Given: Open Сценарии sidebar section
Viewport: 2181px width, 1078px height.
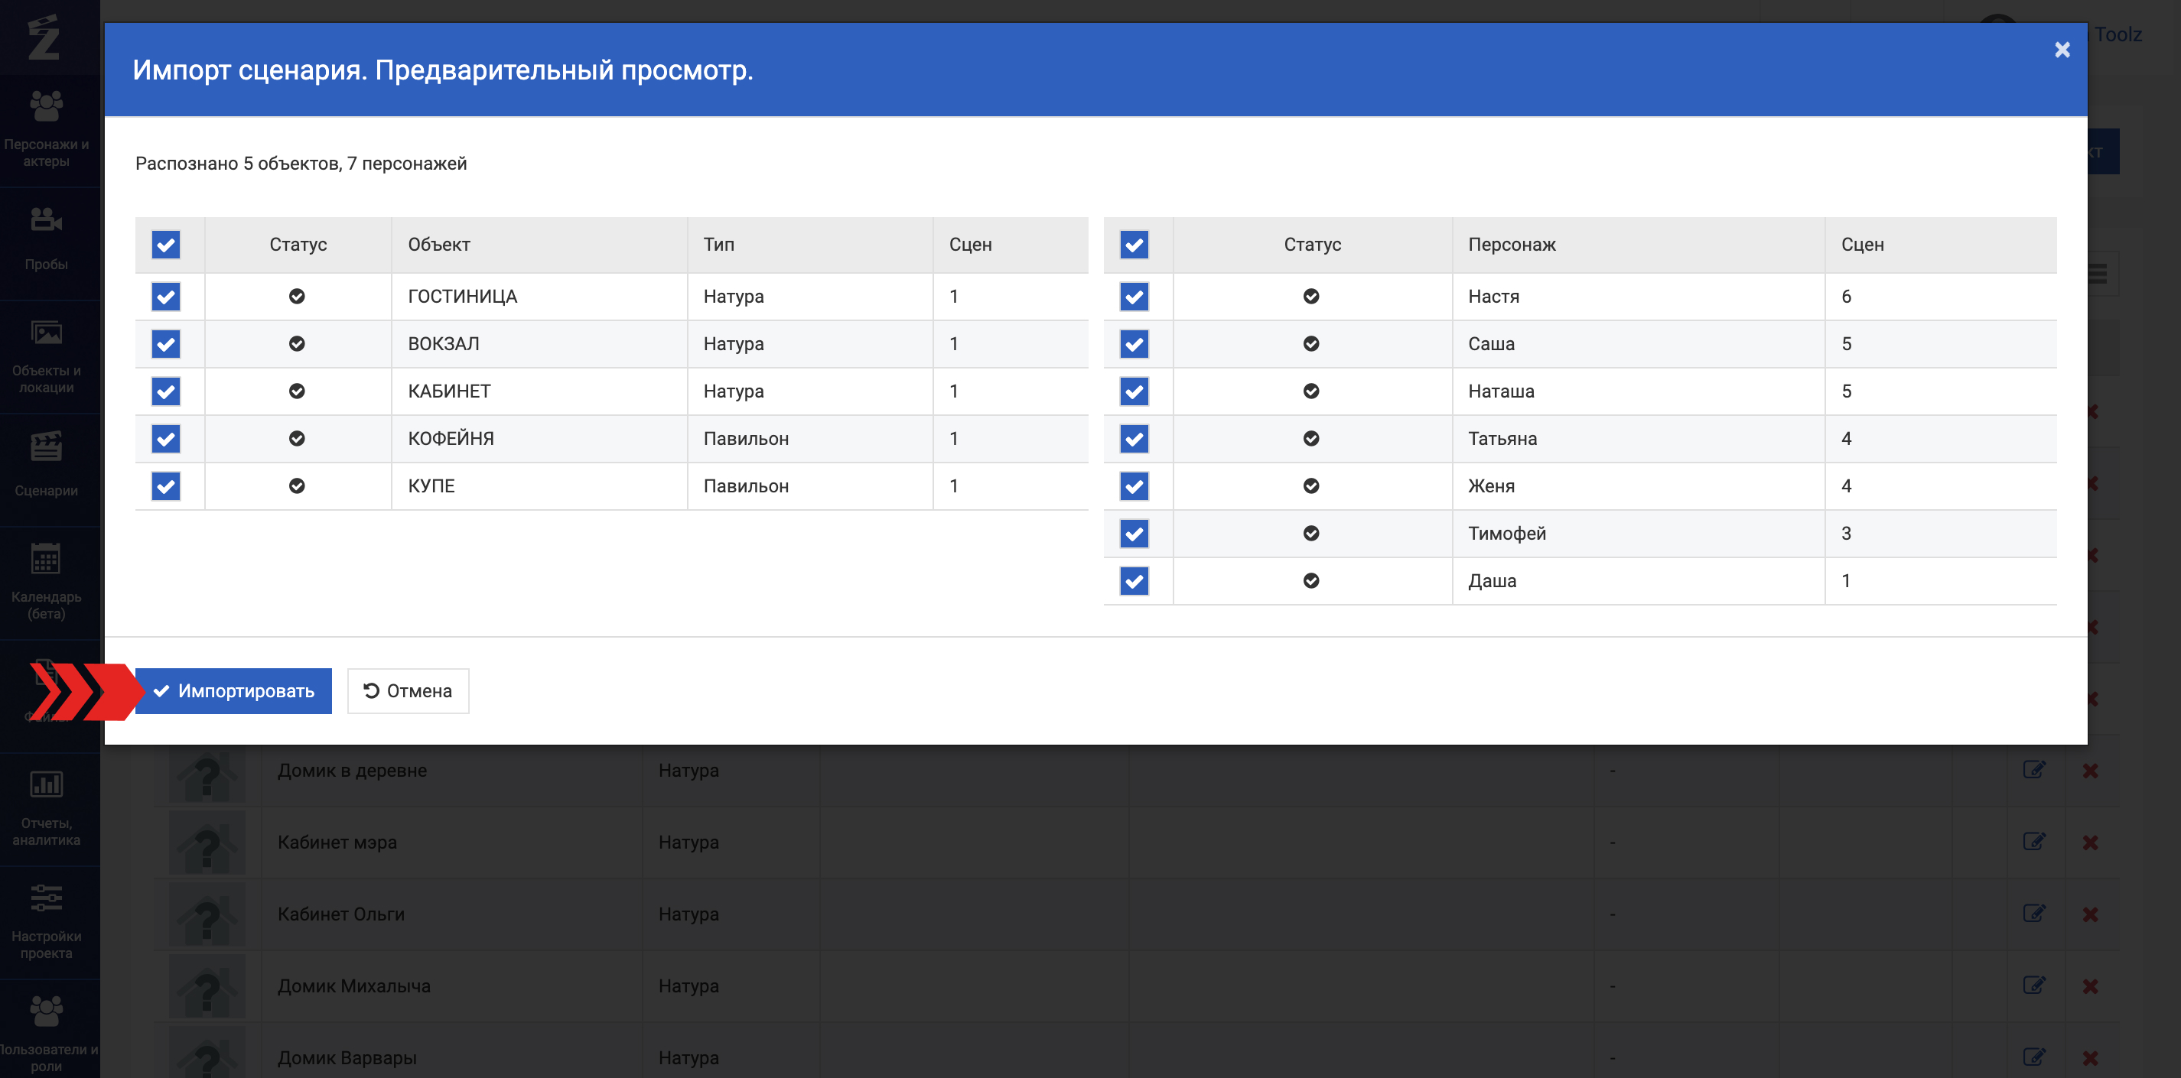Looking at the screenshot, I should click(47, 468).
